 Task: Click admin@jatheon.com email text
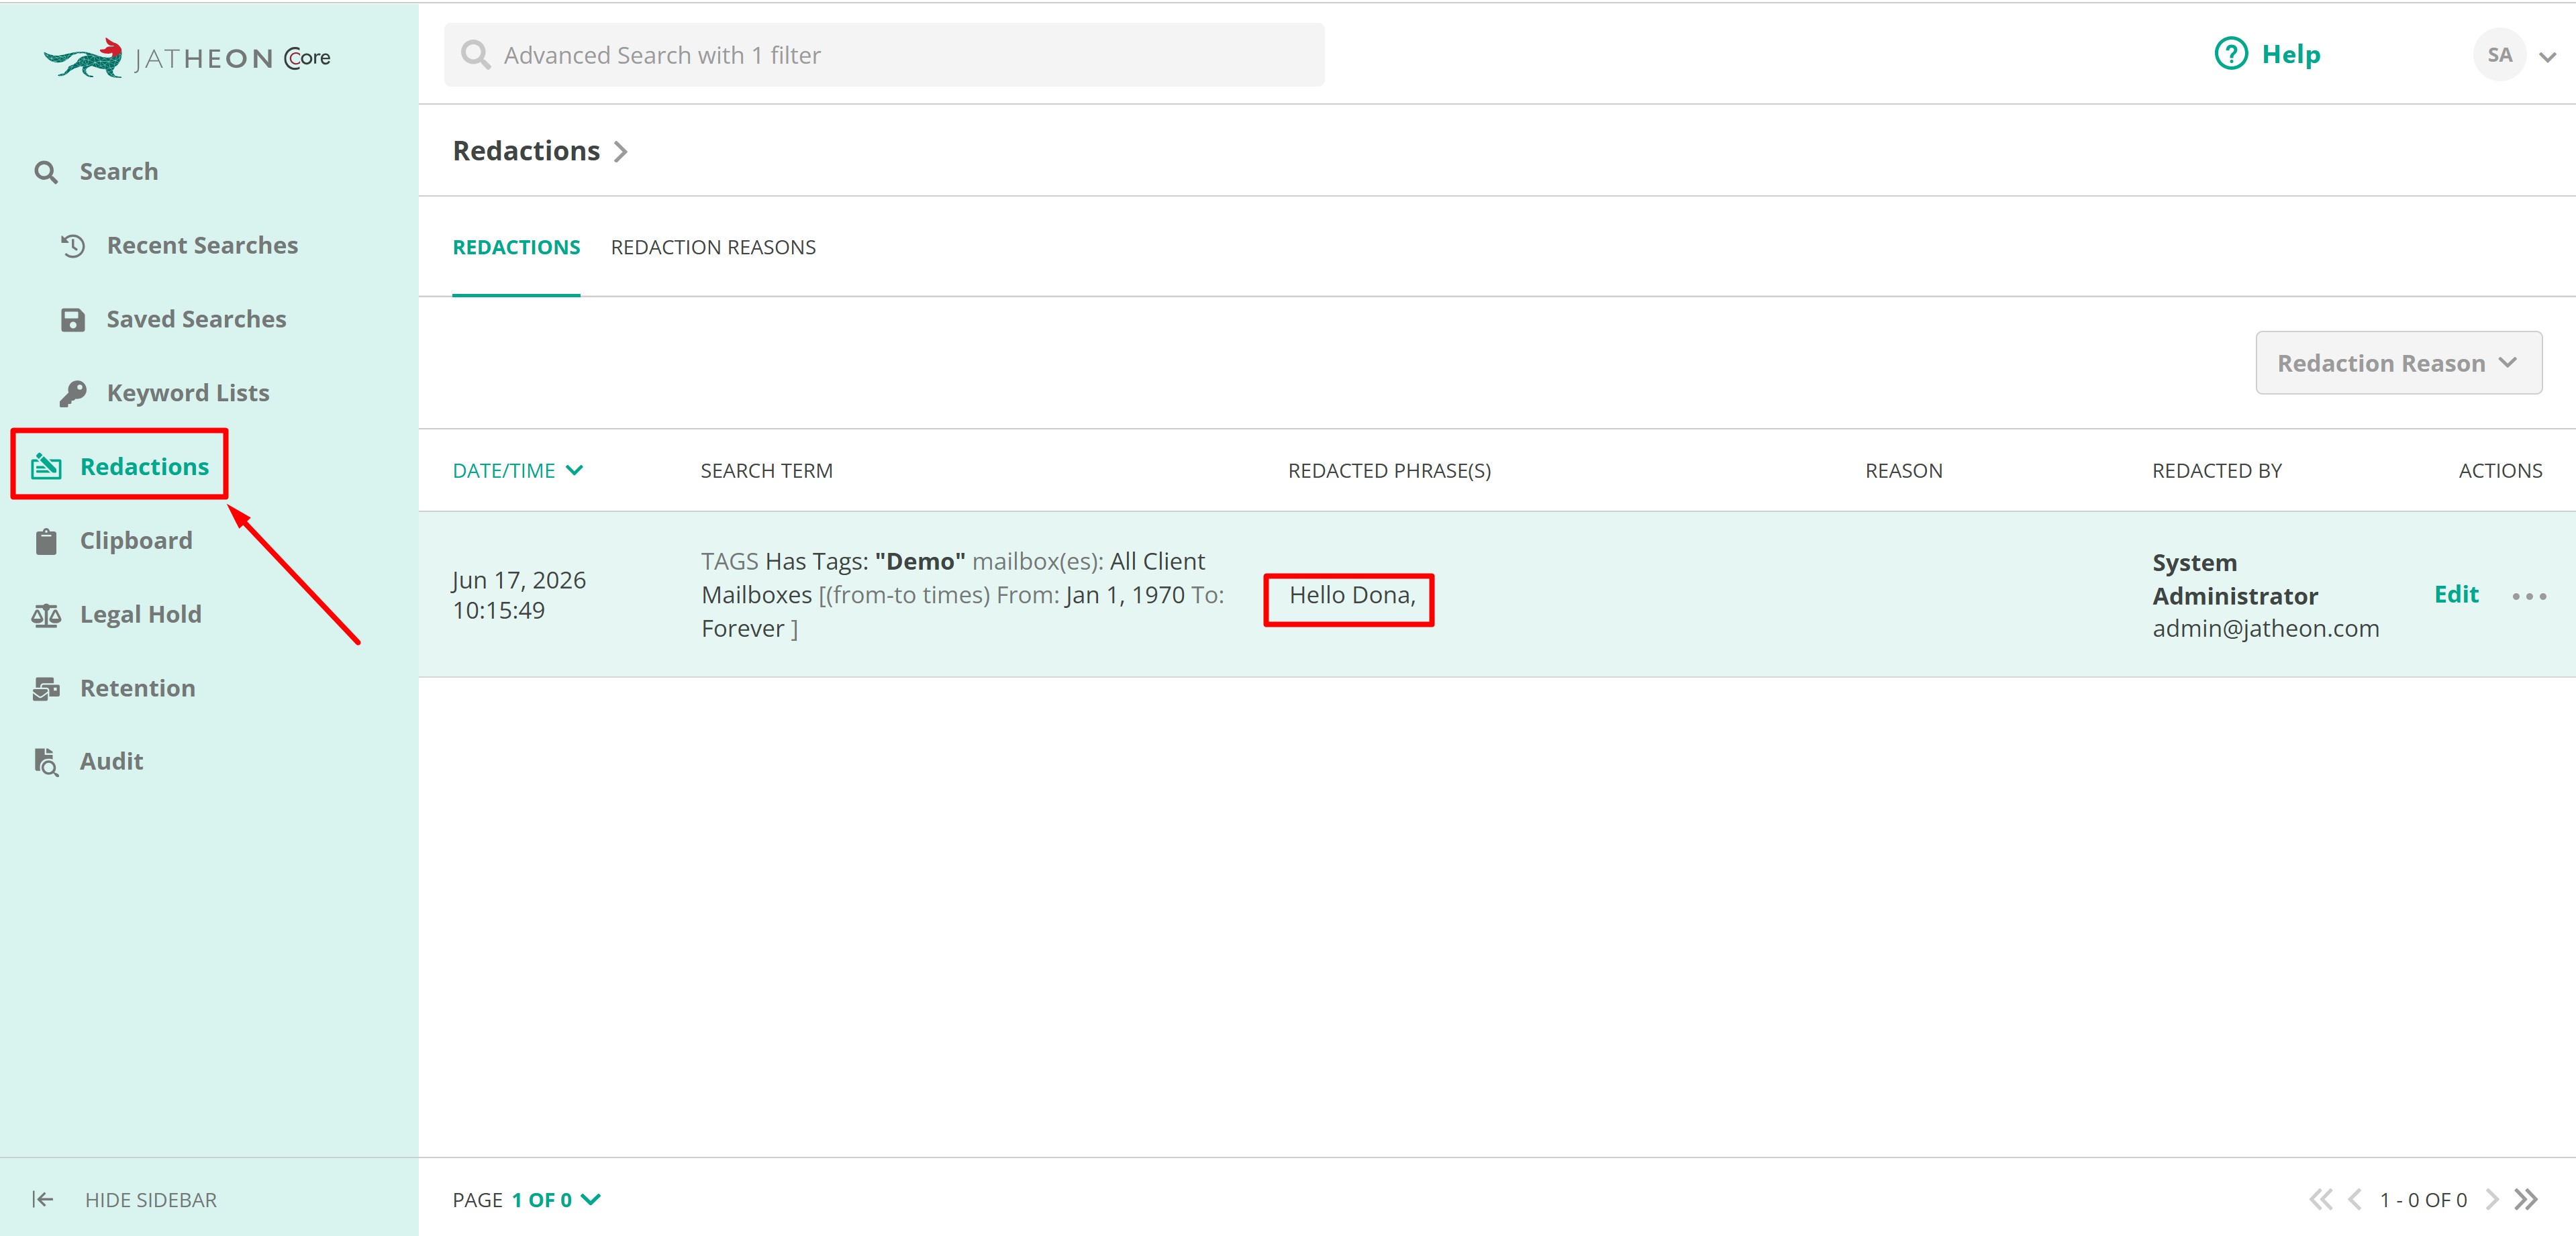coord(2265,629)
